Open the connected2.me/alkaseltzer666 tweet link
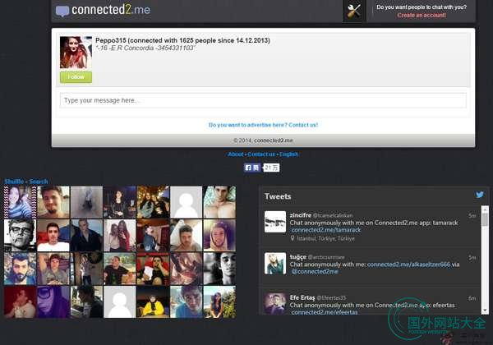 (403, 264)
